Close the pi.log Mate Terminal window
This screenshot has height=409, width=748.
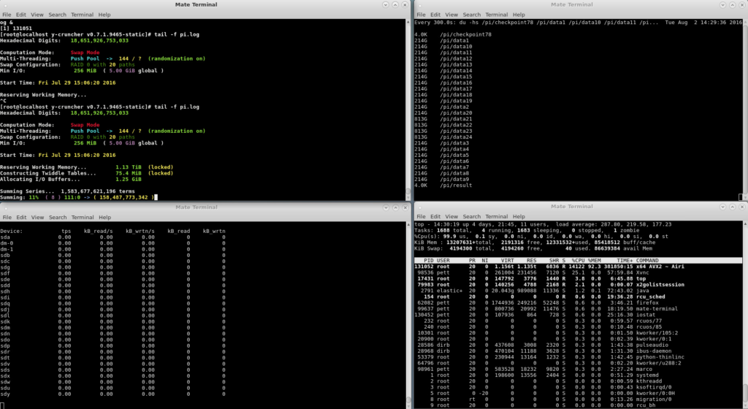405,5
